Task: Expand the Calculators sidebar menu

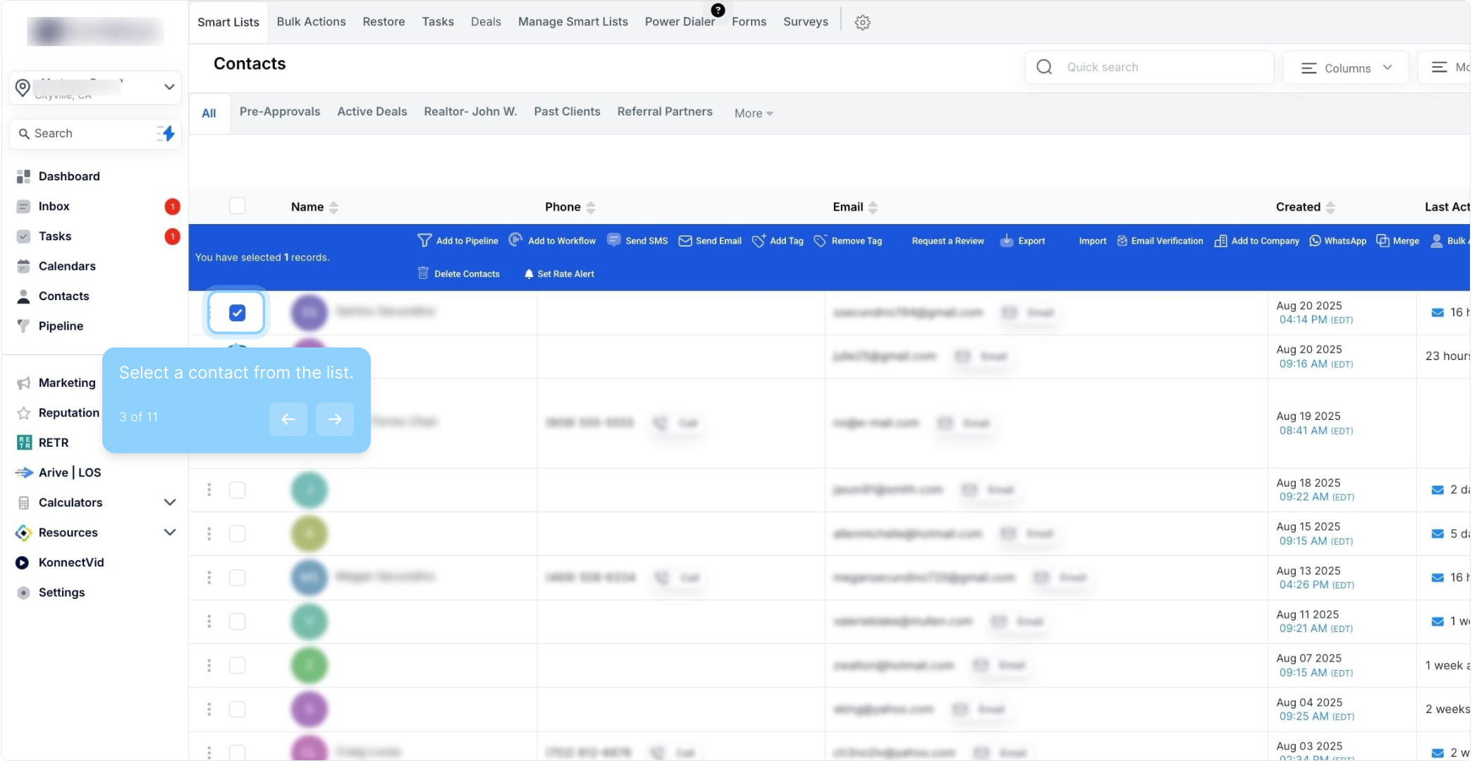Action: 169,502
